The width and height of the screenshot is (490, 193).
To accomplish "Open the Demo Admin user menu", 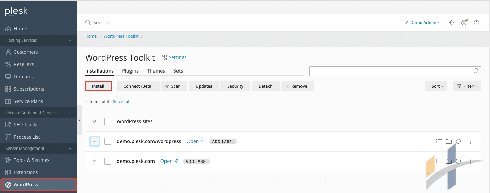I will (423, 23).
